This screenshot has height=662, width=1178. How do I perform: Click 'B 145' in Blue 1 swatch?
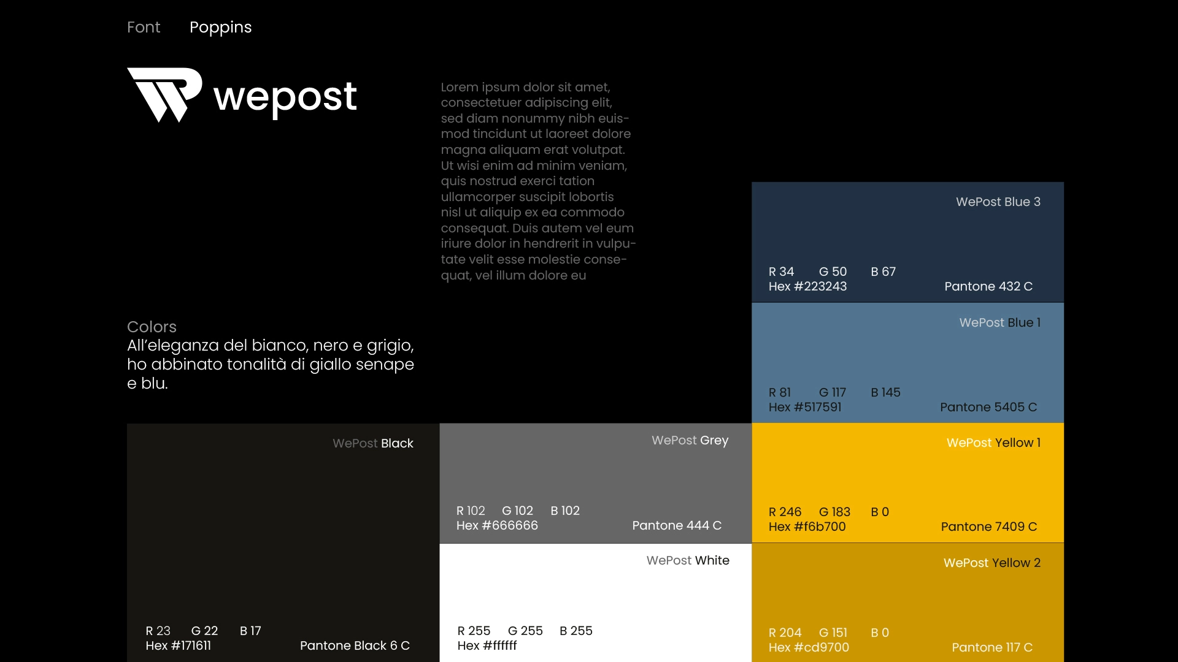click(x=885, y=392)
